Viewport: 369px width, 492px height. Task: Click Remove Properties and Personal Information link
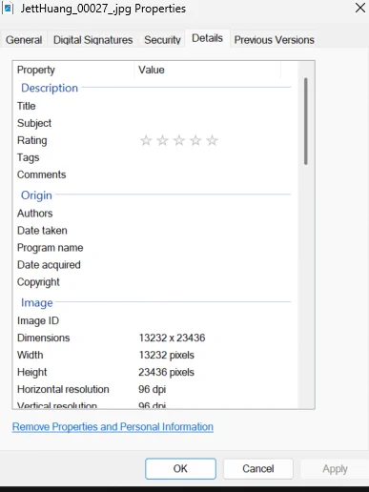(113, 426)
